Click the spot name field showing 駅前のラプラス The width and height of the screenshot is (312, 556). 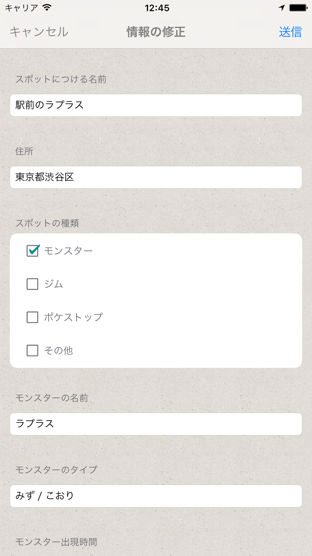pyautogui.click(x=156, y=105)
